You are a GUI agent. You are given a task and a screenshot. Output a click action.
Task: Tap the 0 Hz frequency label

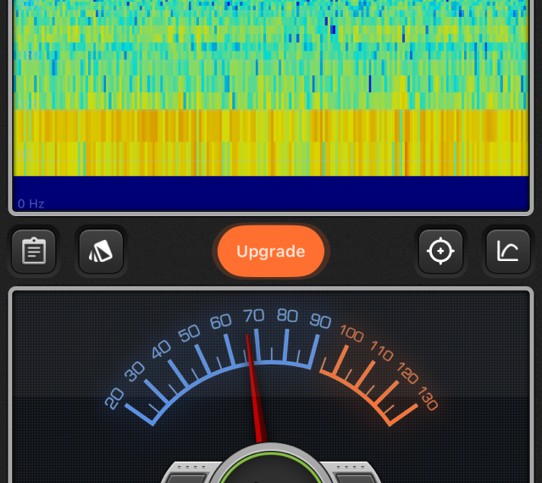tap(31, 204)
